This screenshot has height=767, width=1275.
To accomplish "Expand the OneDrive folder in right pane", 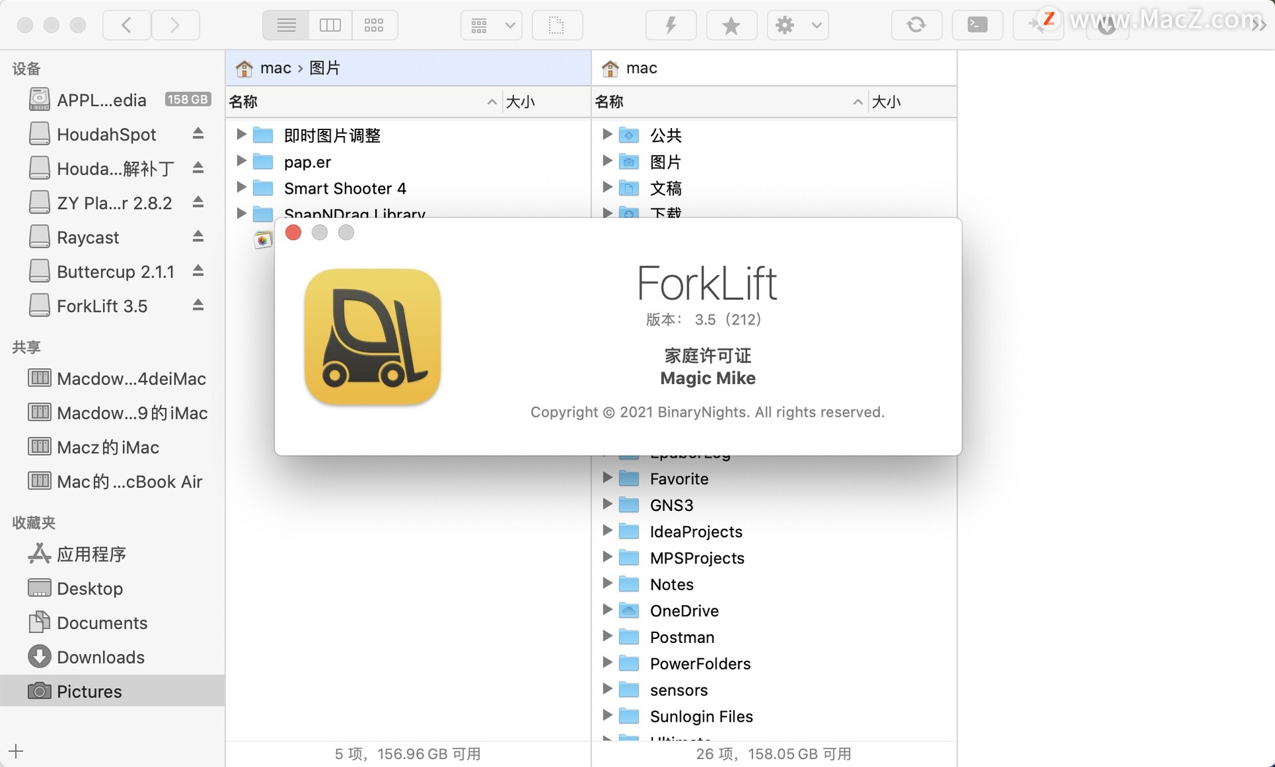I will (608, 610).
